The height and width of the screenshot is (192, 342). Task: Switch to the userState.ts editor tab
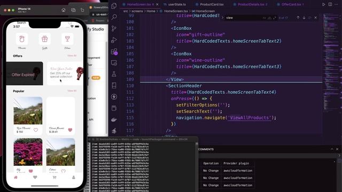pyautogui.click(x=175, y=4)
